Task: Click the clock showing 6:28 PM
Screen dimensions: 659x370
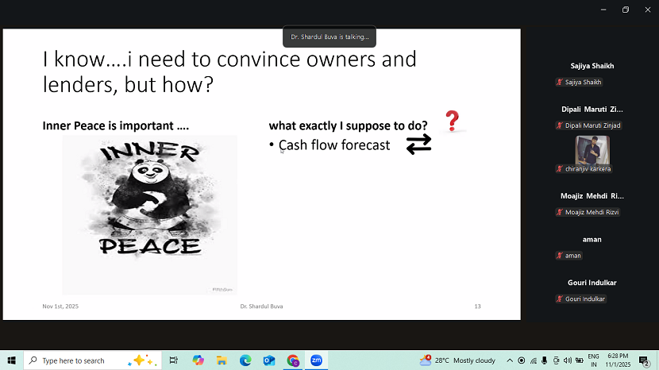Action: tap(619, 360)
